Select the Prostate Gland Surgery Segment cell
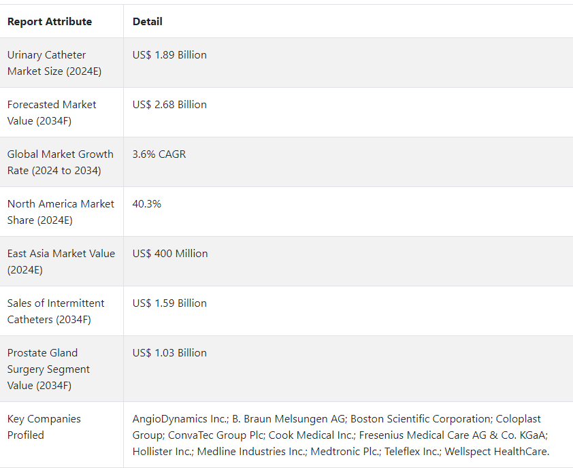The image size is (573, 468). pyautogui.click(x=48, y=369)
